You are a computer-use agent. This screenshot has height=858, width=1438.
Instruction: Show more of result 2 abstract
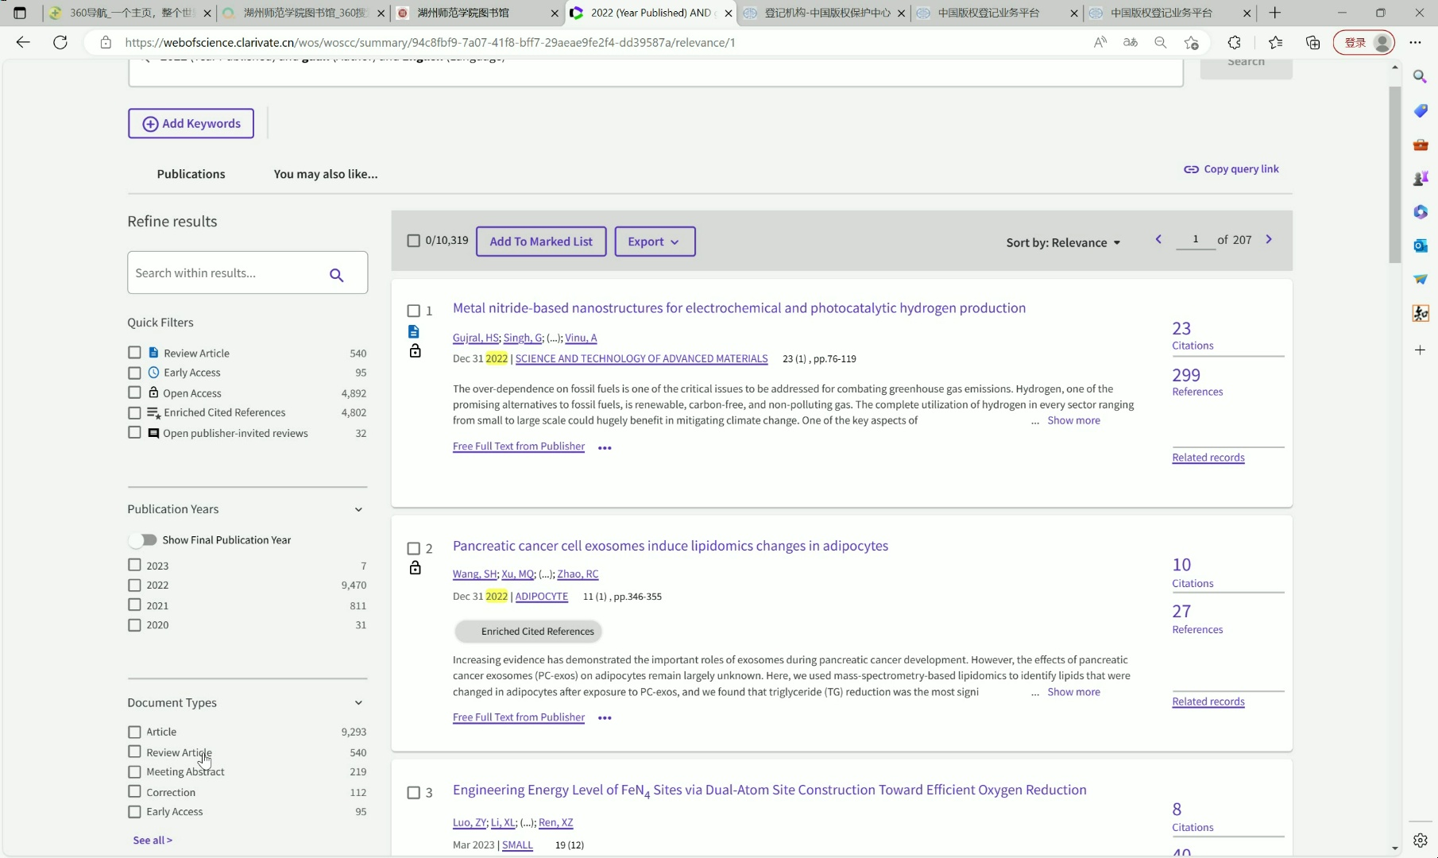tap(1073, 693)
